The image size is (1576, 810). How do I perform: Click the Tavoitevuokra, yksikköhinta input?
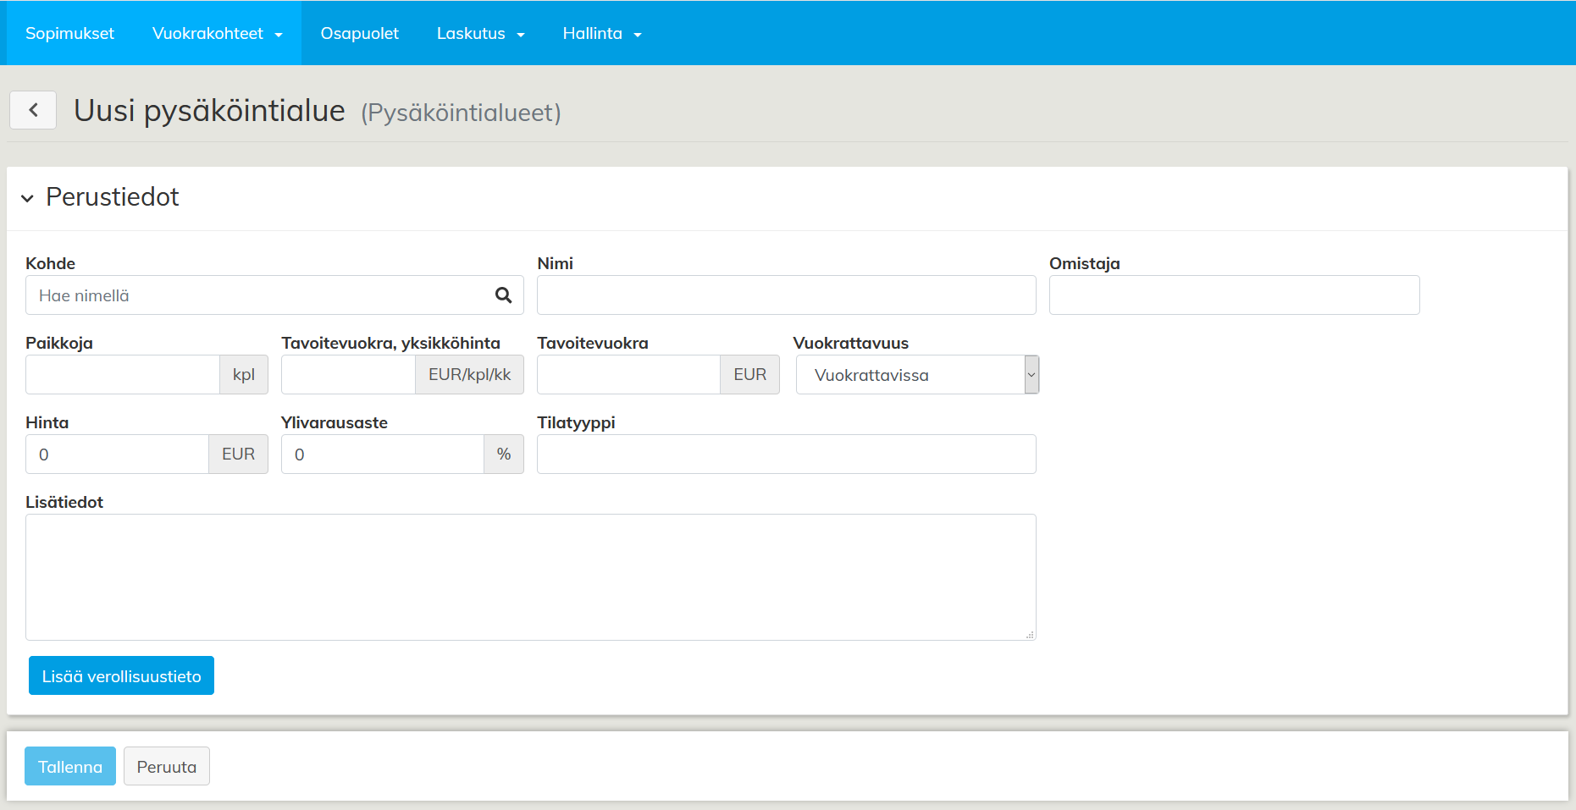348,375
